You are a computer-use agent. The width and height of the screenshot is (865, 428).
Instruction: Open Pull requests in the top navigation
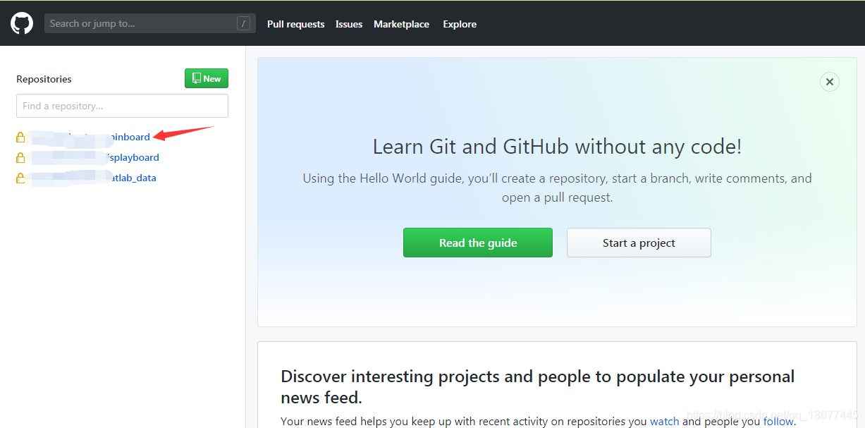click(296, 24)
